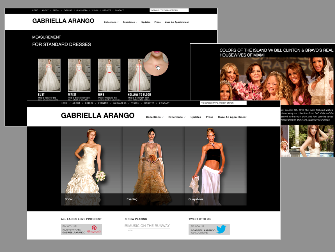
Task: Open Press link in the front window
Action: click(x=209, y=117)
